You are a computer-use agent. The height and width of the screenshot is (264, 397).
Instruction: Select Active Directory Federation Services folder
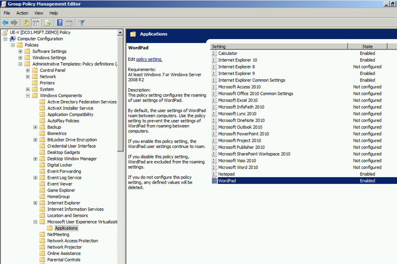click(82, 102)
